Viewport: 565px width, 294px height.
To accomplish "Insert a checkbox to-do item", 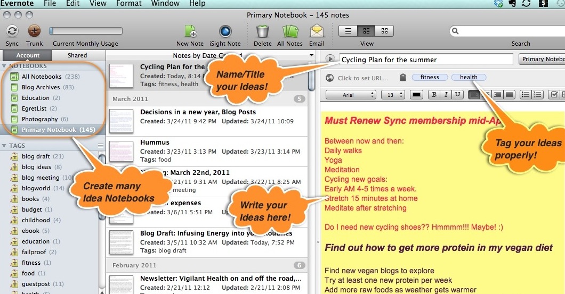I will [554, 95].
